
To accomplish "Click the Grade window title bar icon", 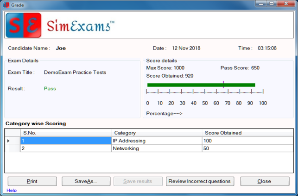I will click(x=6, y=5).
